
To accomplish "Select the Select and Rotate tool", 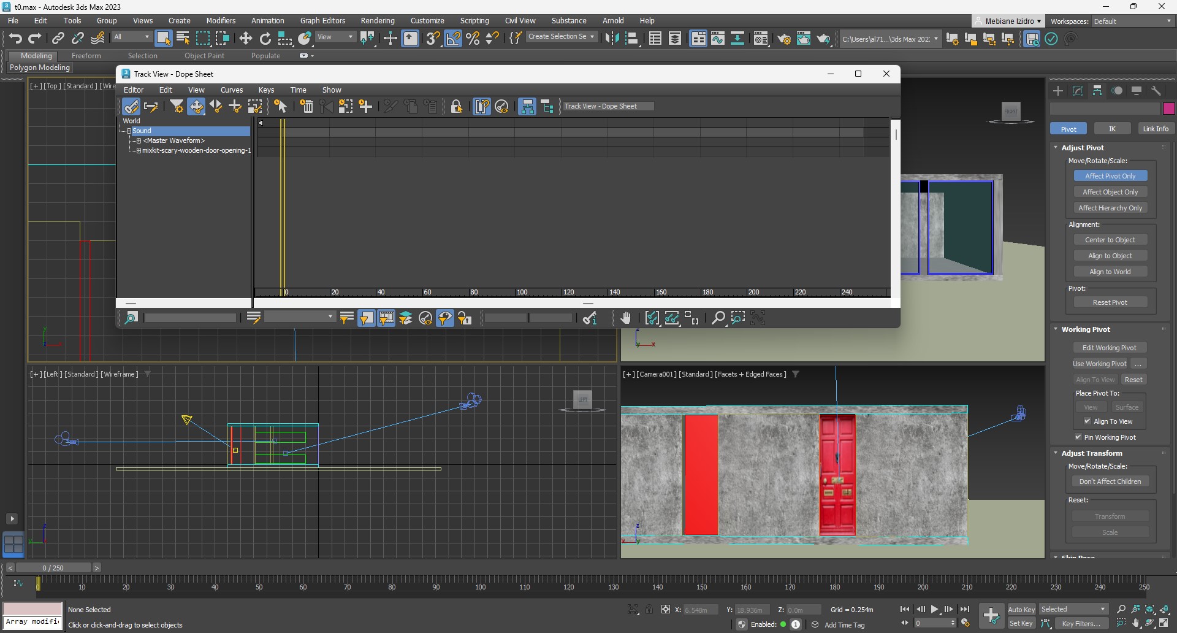I will (x=265, y=39).
